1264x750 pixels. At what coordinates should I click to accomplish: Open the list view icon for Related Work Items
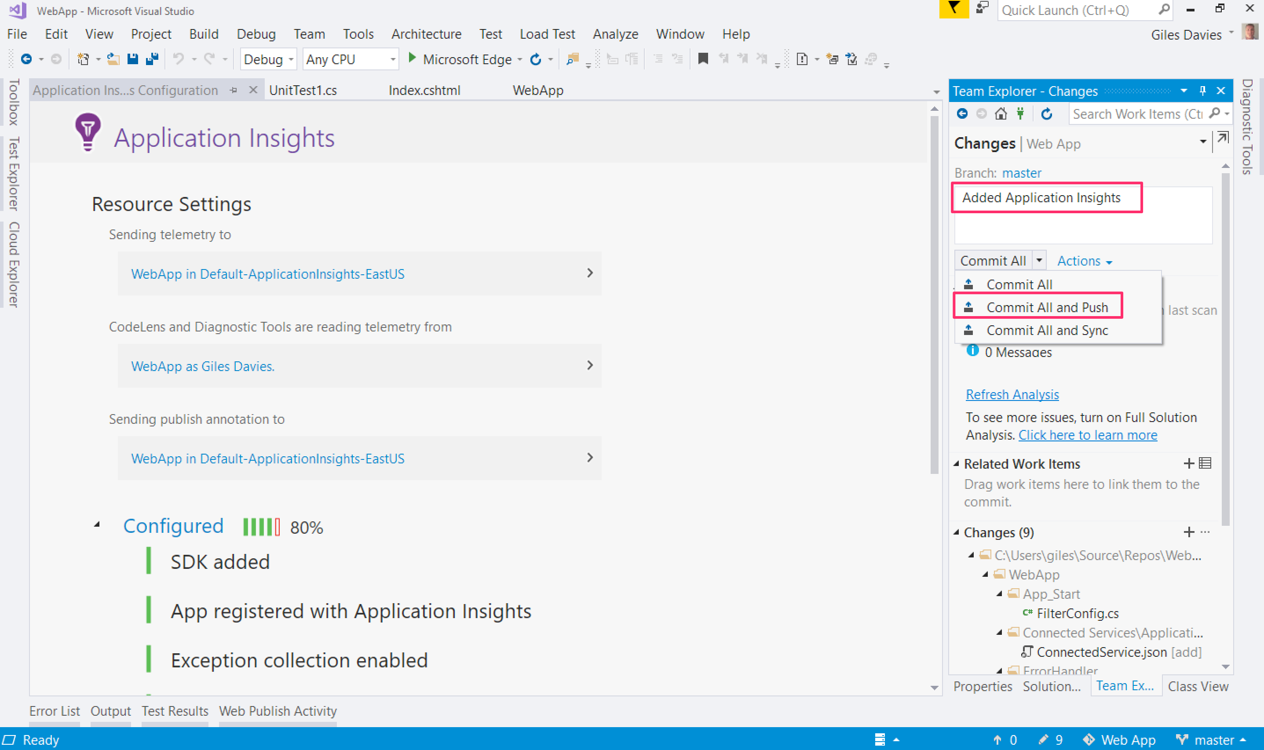[x=1206, y=463]
